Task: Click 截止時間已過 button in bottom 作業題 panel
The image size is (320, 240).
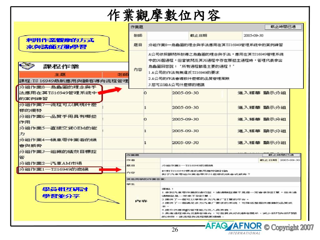Action: tap(281, 155)
